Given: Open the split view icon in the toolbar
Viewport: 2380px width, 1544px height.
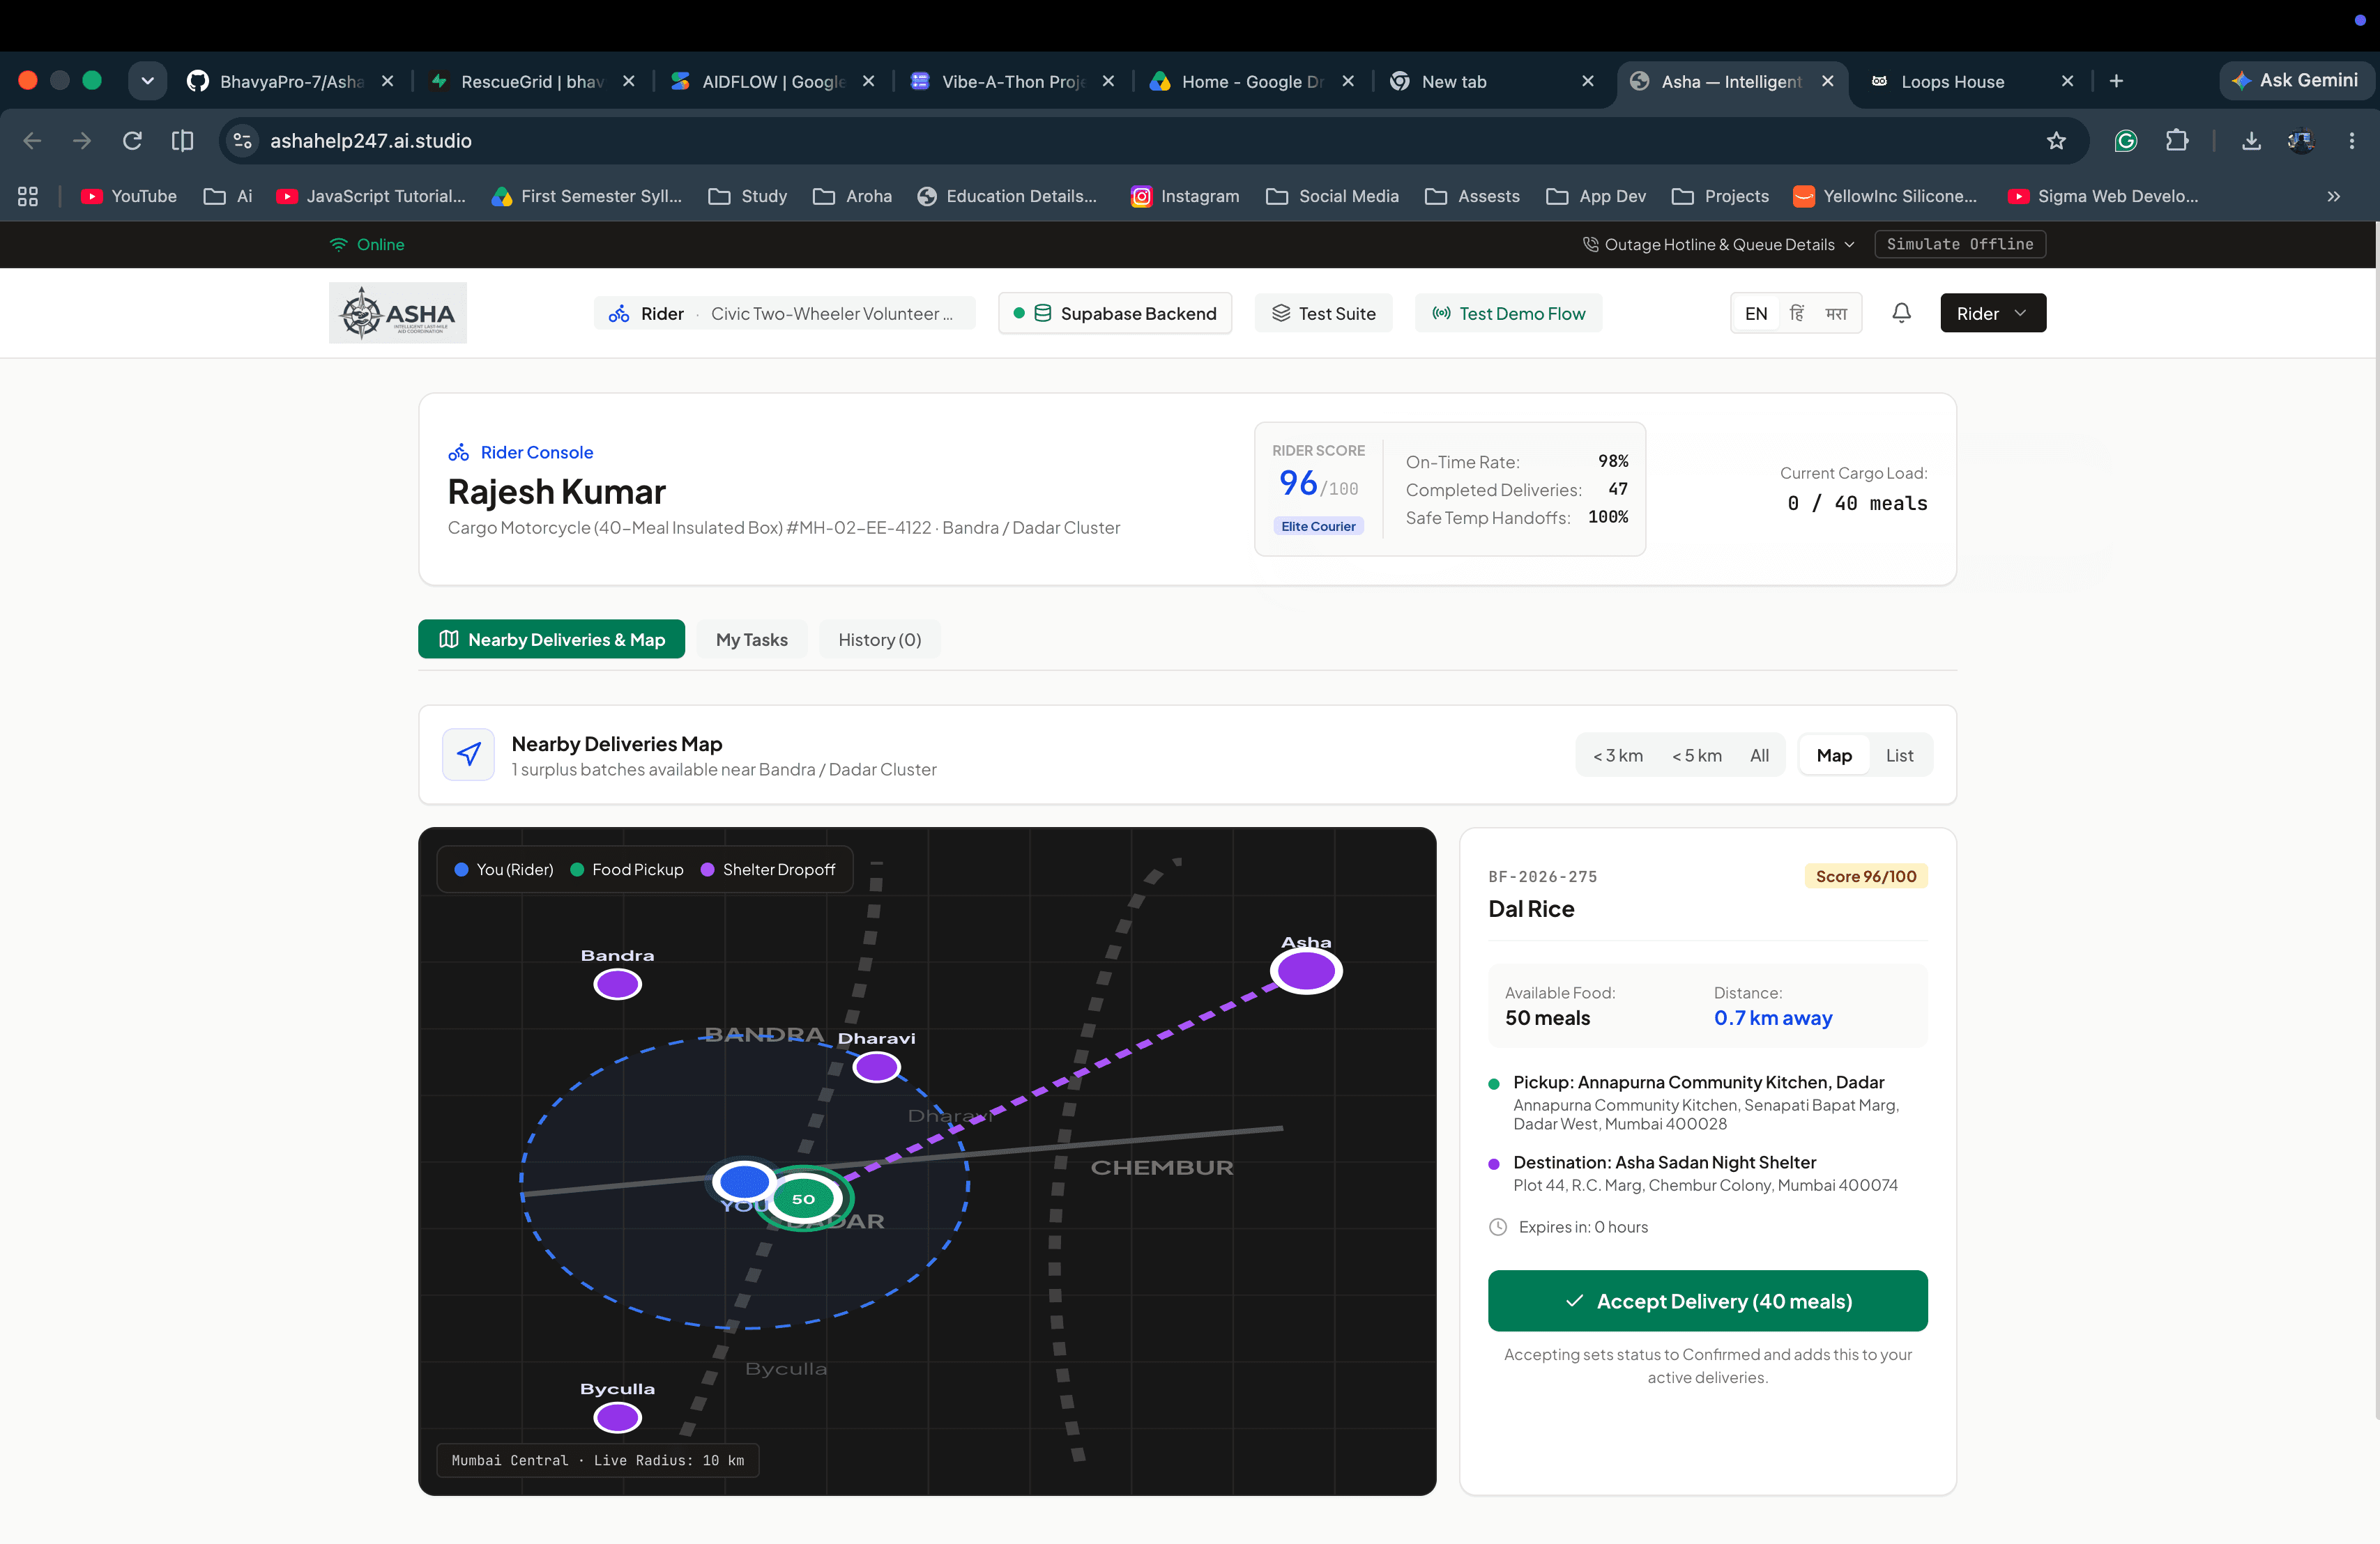Looking at the screenshot, I should click(x=182, y=141).
